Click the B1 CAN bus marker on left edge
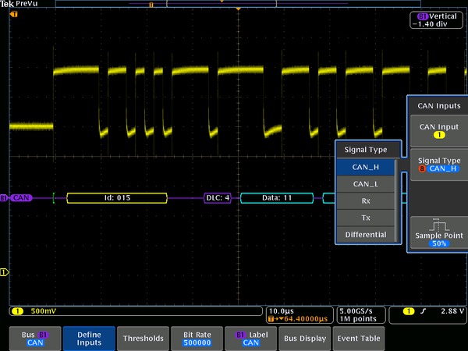This screenshot has height=351, width=468. click(16, 198)
